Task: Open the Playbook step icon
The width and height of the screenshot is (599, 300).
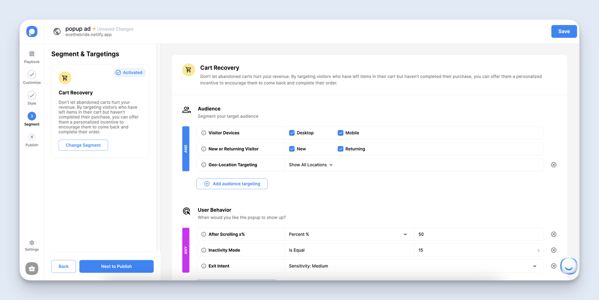Action: (32, 54)
